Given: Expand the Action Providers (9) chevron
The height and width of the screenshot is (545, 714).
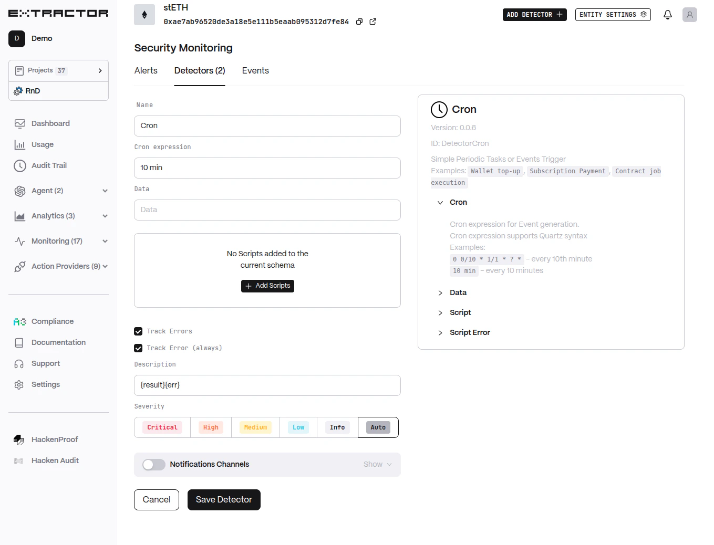Looking at the screenshot, I should (x=105, y=267).
